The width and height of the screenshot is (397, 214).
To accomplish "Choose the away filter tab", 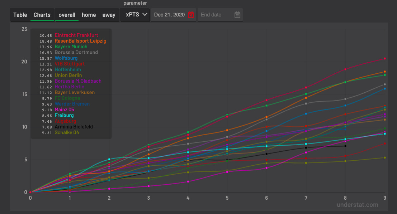I will [x=109, y=15].
